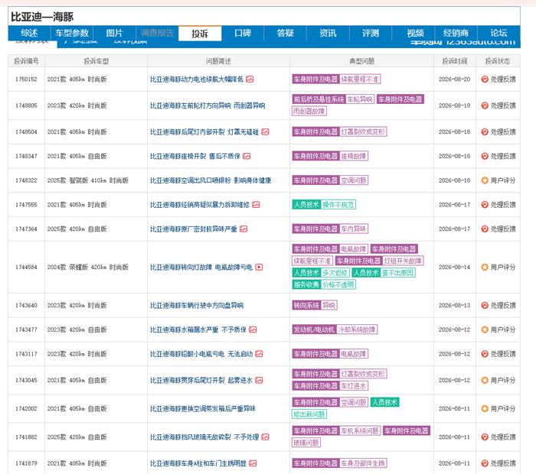Open the 图片 tab
This screenshot has height=474, width=536.
coord(114,33)
